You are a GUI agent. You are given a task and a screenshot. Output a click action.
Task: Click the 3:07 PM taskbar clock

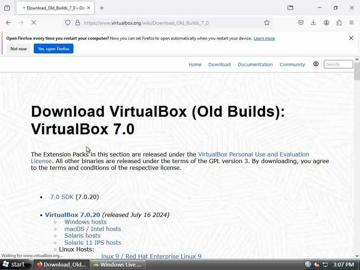coord(343,265)
